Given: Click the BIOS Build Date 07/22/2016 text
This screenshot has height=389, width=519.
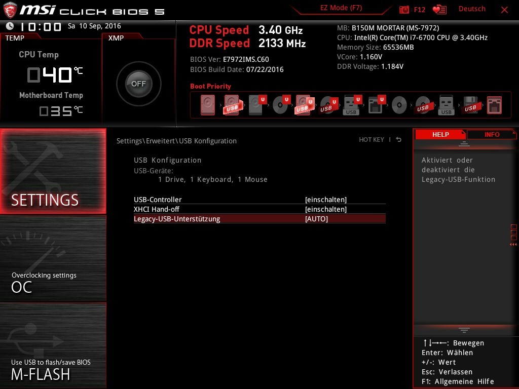Looking at the screenshot, I should 237,69.
